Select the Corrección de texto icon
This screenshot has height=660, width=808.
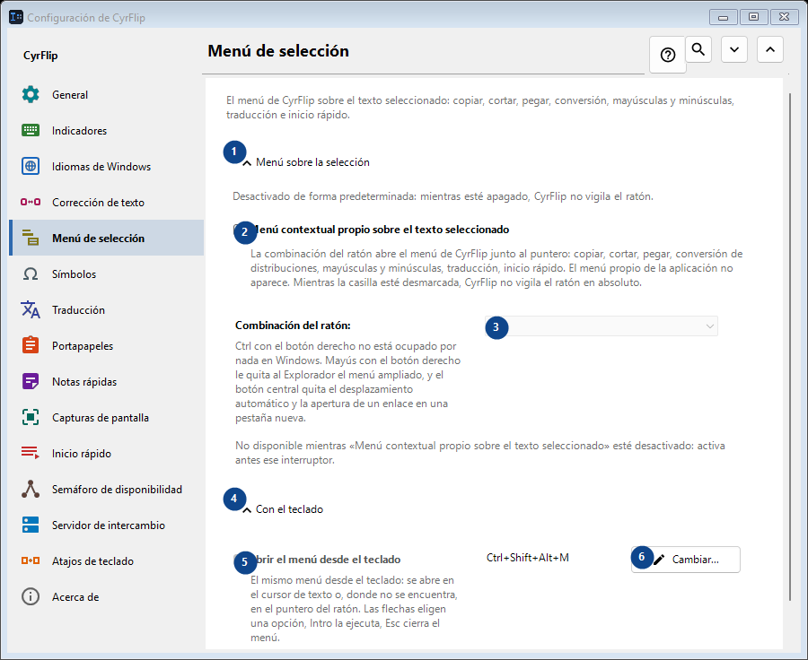tap(31, 202)
